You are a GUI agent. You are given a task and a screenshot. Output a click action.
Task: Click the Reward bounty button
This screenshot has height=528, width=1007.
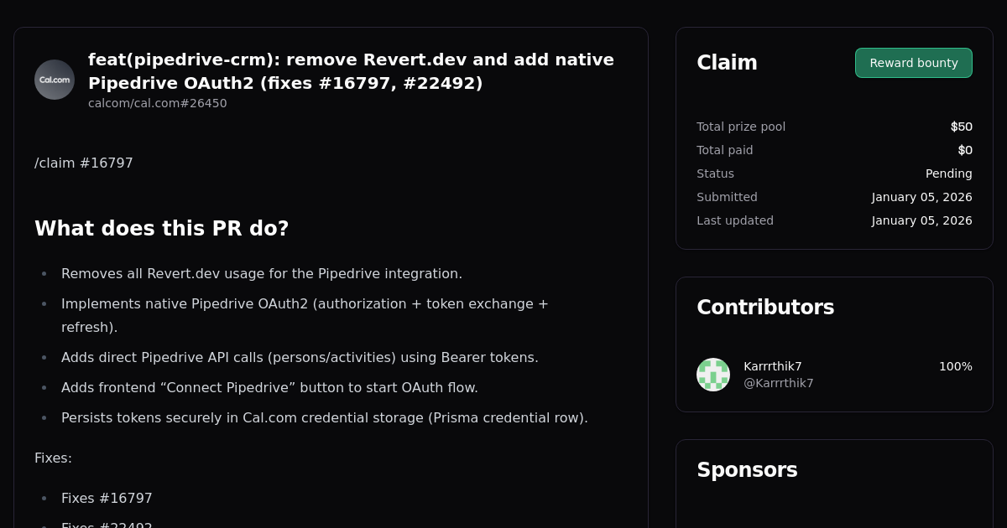click(x=913, y=62)
